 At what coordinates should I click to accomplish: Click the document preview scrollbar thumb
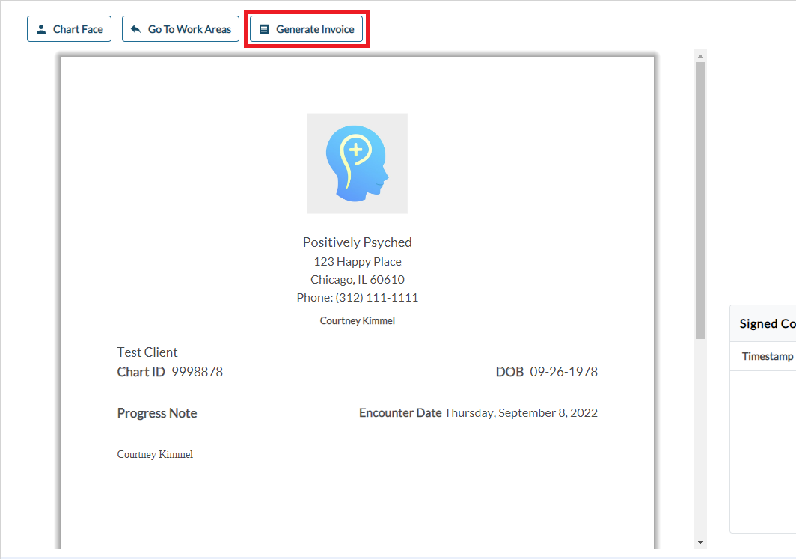700,200
